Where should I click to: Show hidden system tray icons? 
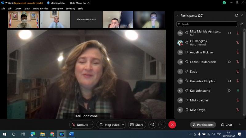(x=190, y=134)
